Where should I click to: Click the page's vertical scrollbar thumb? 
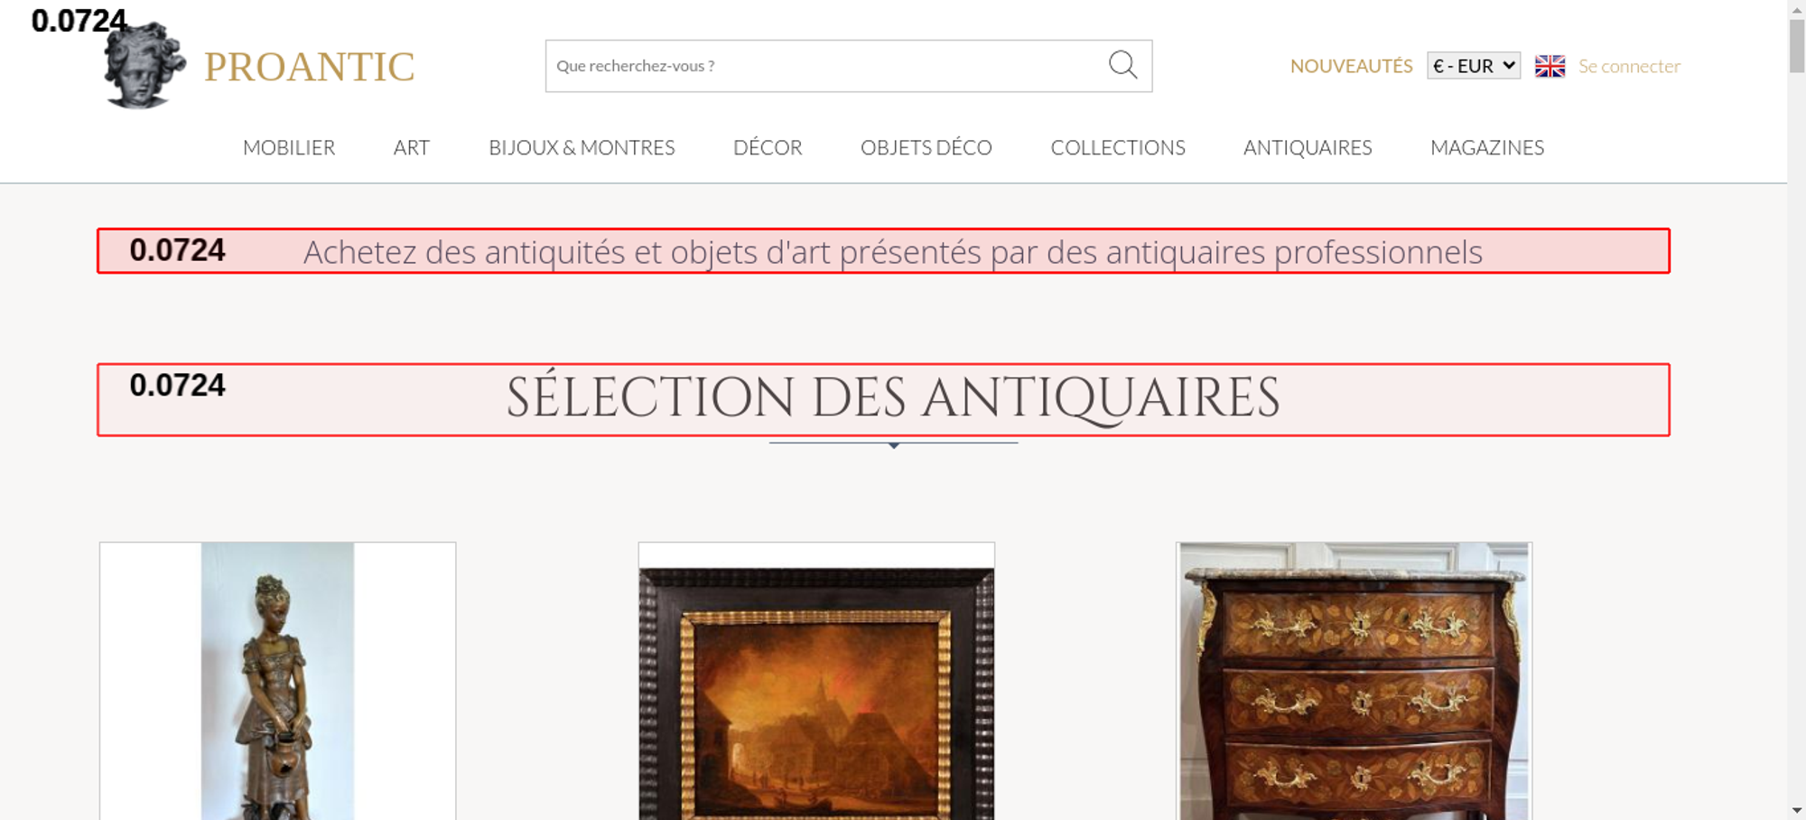pyautogui.click(x=1797, y=45)
